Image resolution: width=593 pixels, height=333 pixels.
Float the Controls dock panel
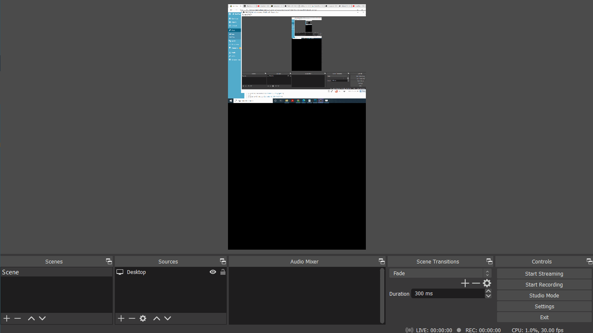click(x=590, y=261)
